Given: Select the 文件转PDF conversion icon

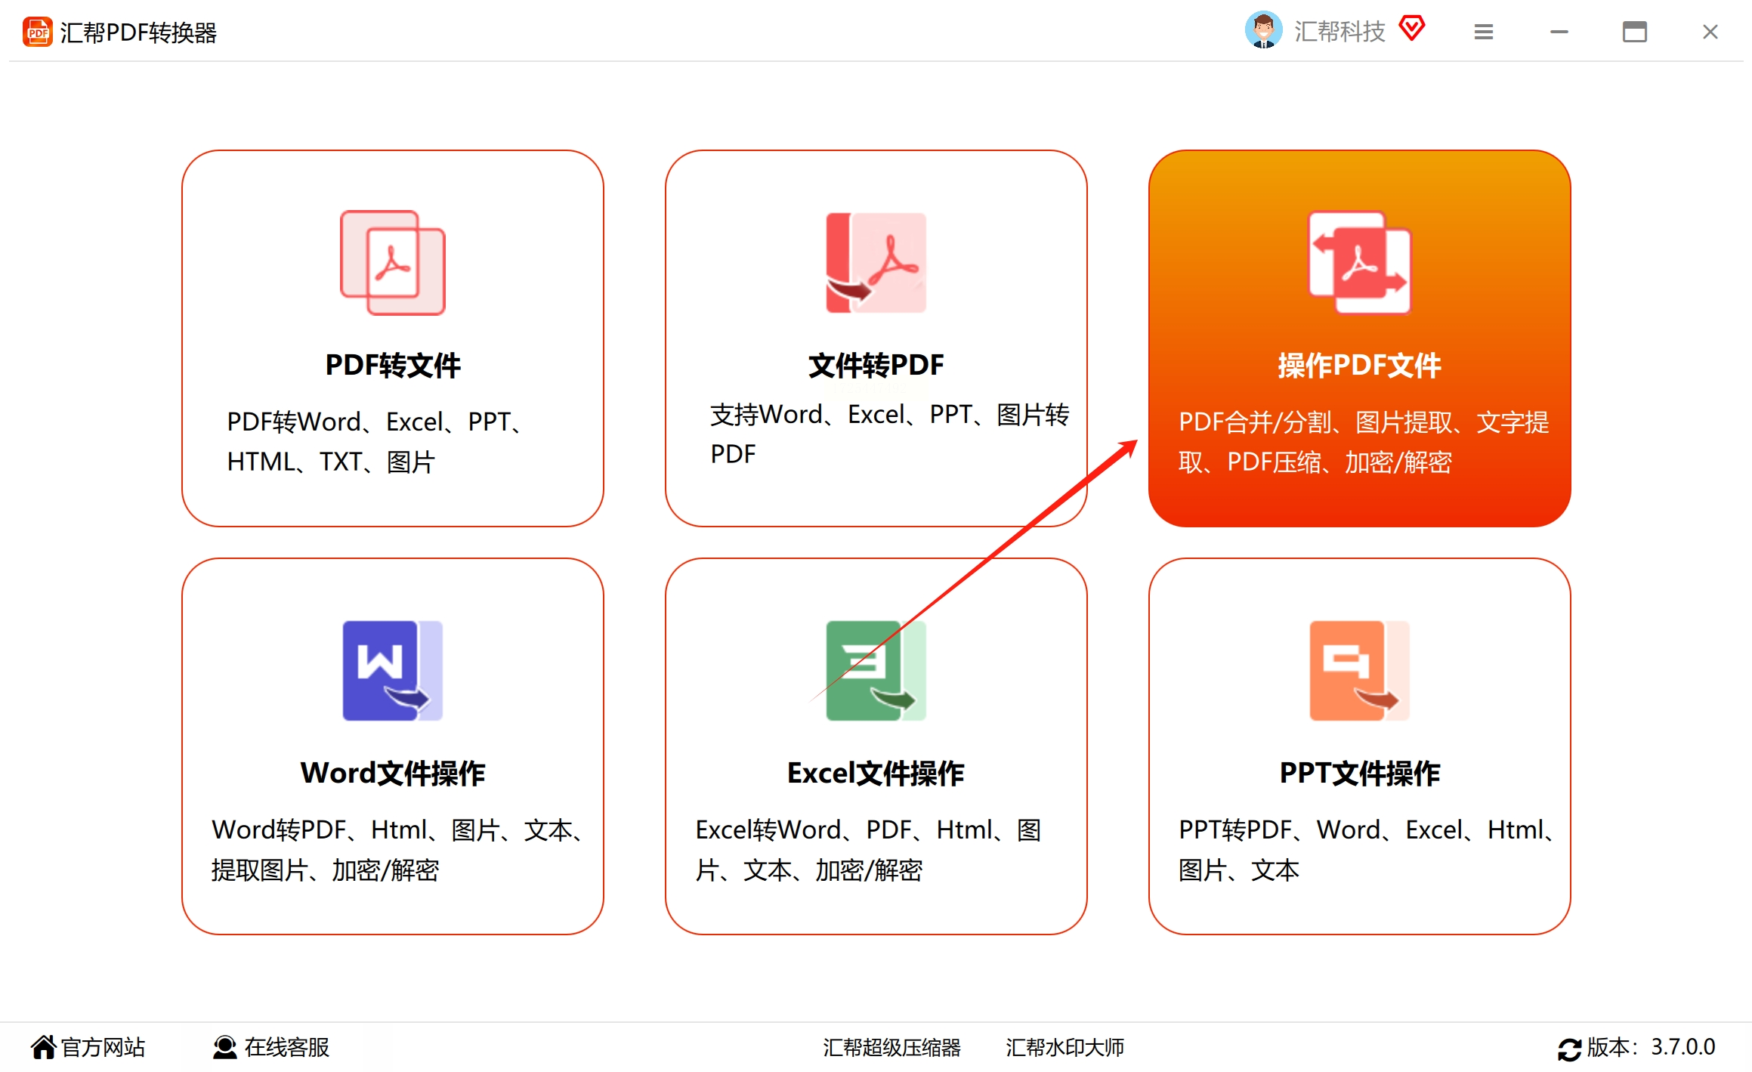Looking at the screenshot, I should tap(876, 262).
